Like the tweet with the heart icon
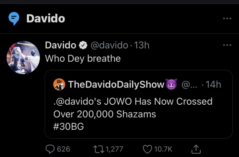This screenshot has width=239, height=157. pyautogui.click(x=147, y=149)
